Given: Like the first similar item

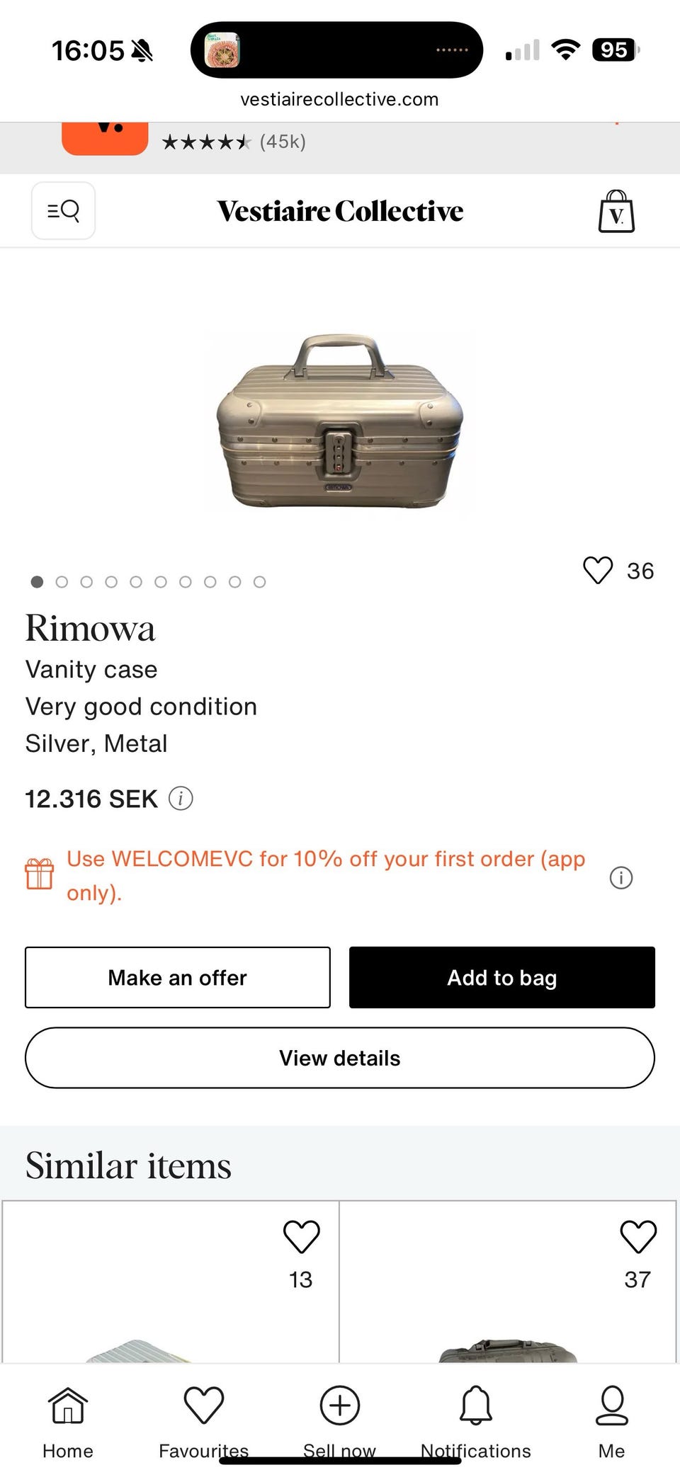Looking at the screenshot, I should (301, 1237).
